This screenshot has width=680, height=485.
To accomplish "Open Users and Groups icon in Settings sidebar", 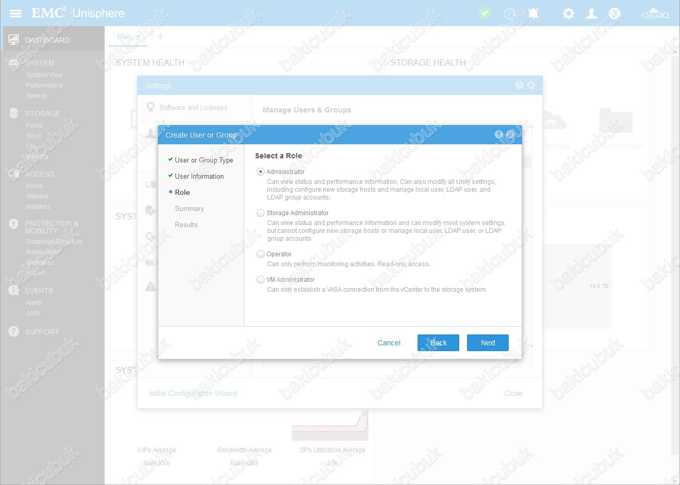I will [150, 132].
